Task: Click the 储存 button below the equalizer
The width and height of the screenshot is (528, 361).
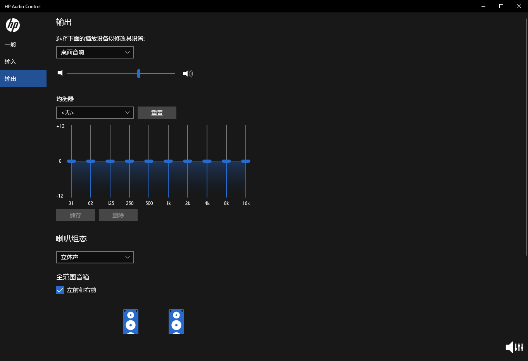Action: point(75,215)
